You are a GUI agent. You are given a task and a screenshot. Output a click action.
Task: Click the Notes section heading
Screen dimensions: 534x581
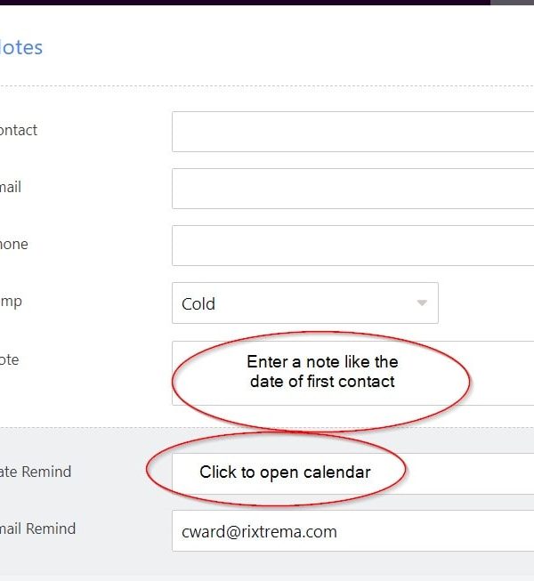[20, 47]
